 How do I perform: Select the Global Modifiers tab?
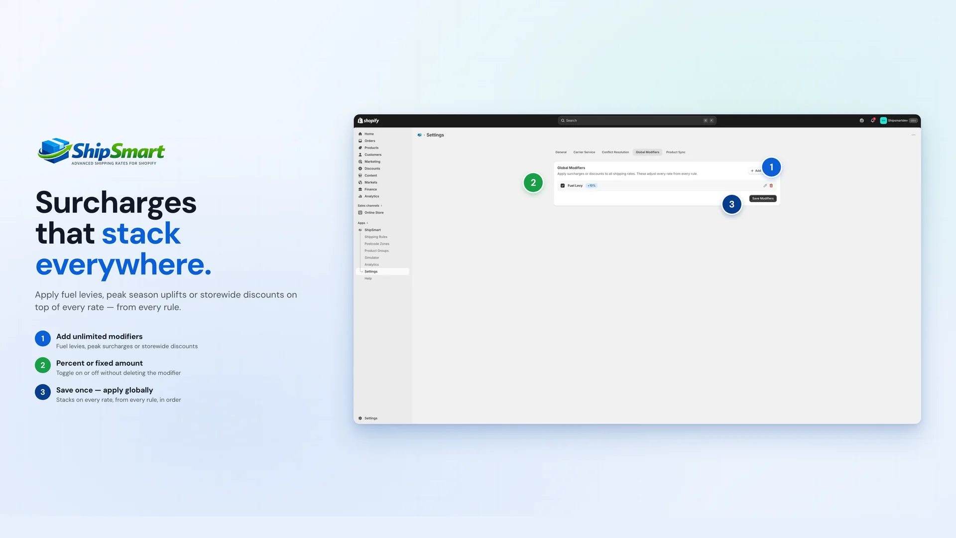[x=647, y=152]
